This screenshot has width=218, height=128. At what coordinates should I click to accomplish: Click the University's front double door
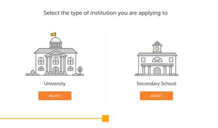tap(56, 71)
